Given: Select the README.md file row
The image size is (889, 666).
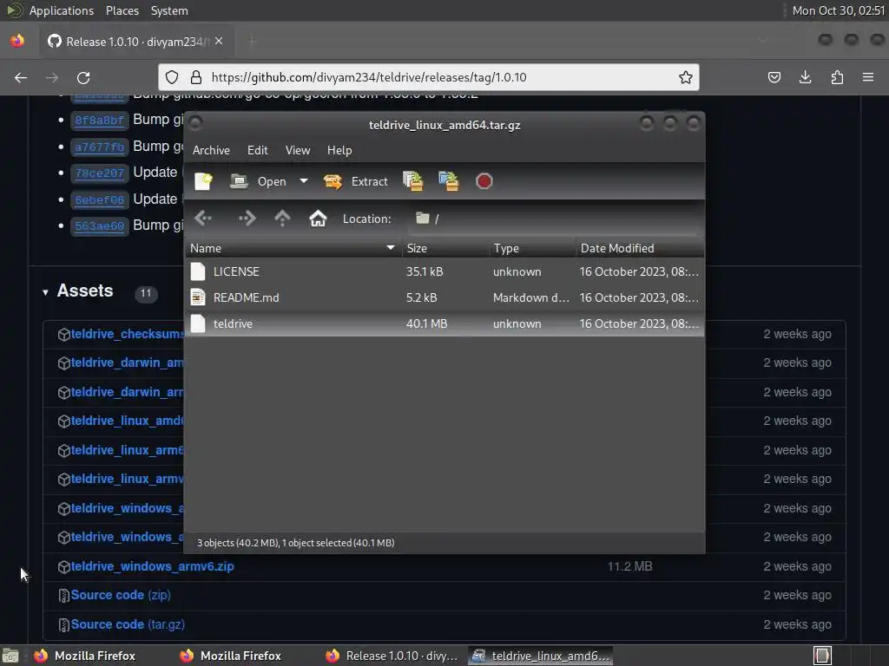Looking at the screenshot, I should click(x=444, y=298).
